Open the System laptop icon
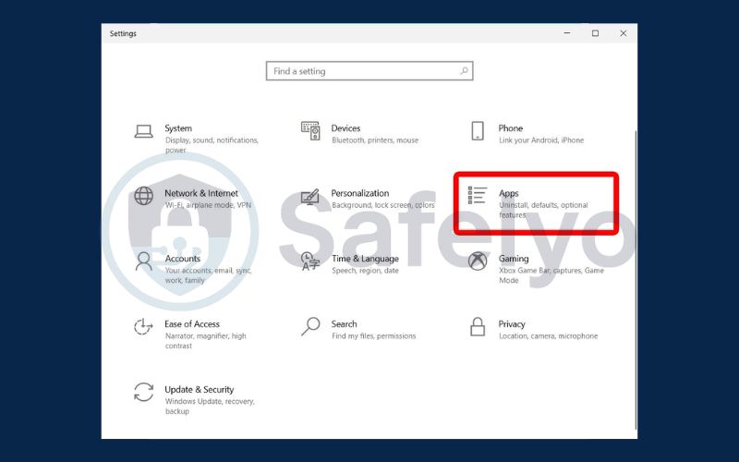The height and width of the screenshot is (462, 739). coord(144,131)
